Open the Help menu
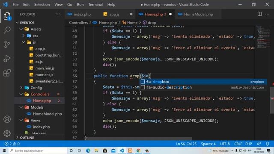This screenshot has width=274, height=154. click(x=111, y=4)
